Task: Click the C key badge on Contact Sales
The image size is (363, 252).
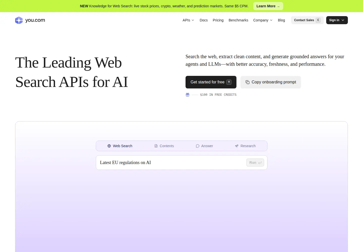Action: (318, 20)
